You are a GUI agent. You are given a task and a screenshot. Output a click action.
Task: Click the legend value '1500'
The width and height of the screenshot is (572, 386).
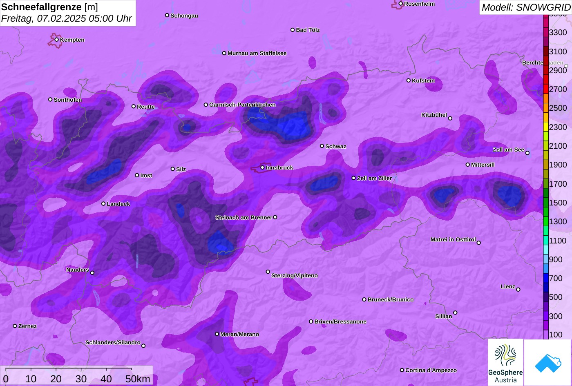pyautogui.click(x=558, y=203)
